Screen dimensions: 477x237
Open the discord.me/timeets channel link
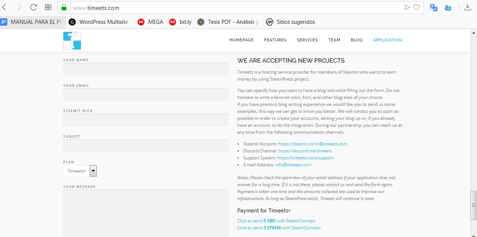(305, 151)
